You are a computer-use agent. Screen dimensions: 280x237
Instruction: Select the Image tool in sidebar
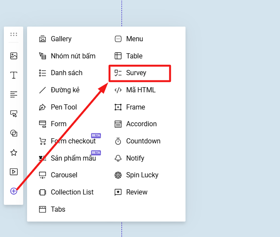(x=14, y=56)
